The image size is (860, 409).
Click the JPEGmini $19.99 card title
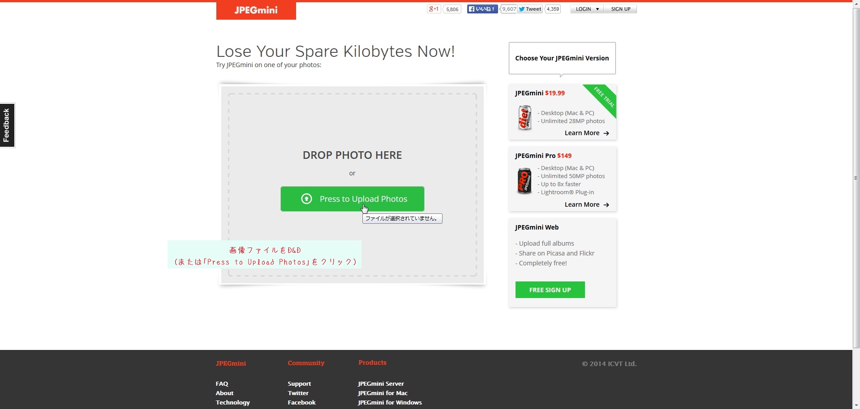[540, 93]
